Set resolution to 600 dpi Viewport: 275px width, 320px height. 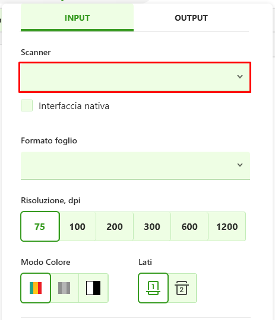coord(189,226)
